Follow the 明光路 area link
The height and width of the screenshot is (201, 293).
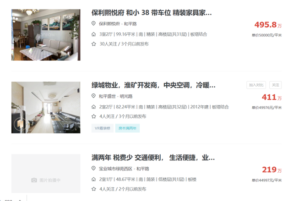(126, 97)
